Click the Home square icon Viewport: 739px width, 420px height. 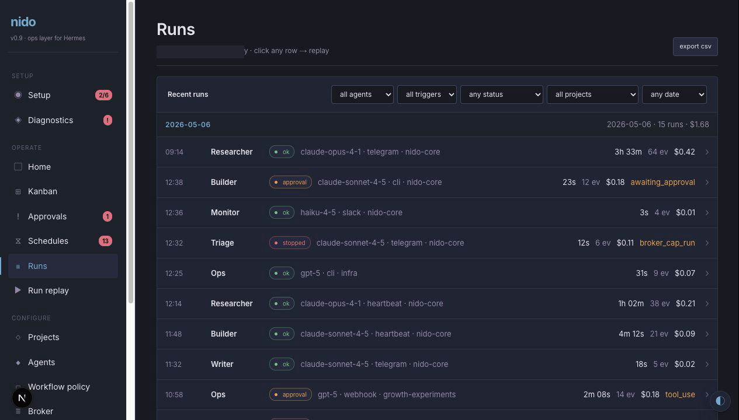(18, 167)
